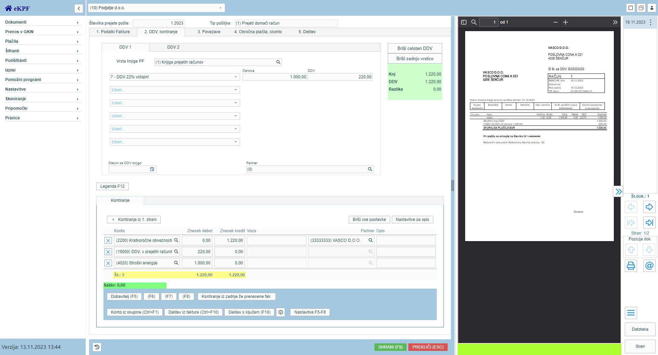Expand the Plačila menu
658x355 pixels.
pyautogui.click(x=43, y=41)
